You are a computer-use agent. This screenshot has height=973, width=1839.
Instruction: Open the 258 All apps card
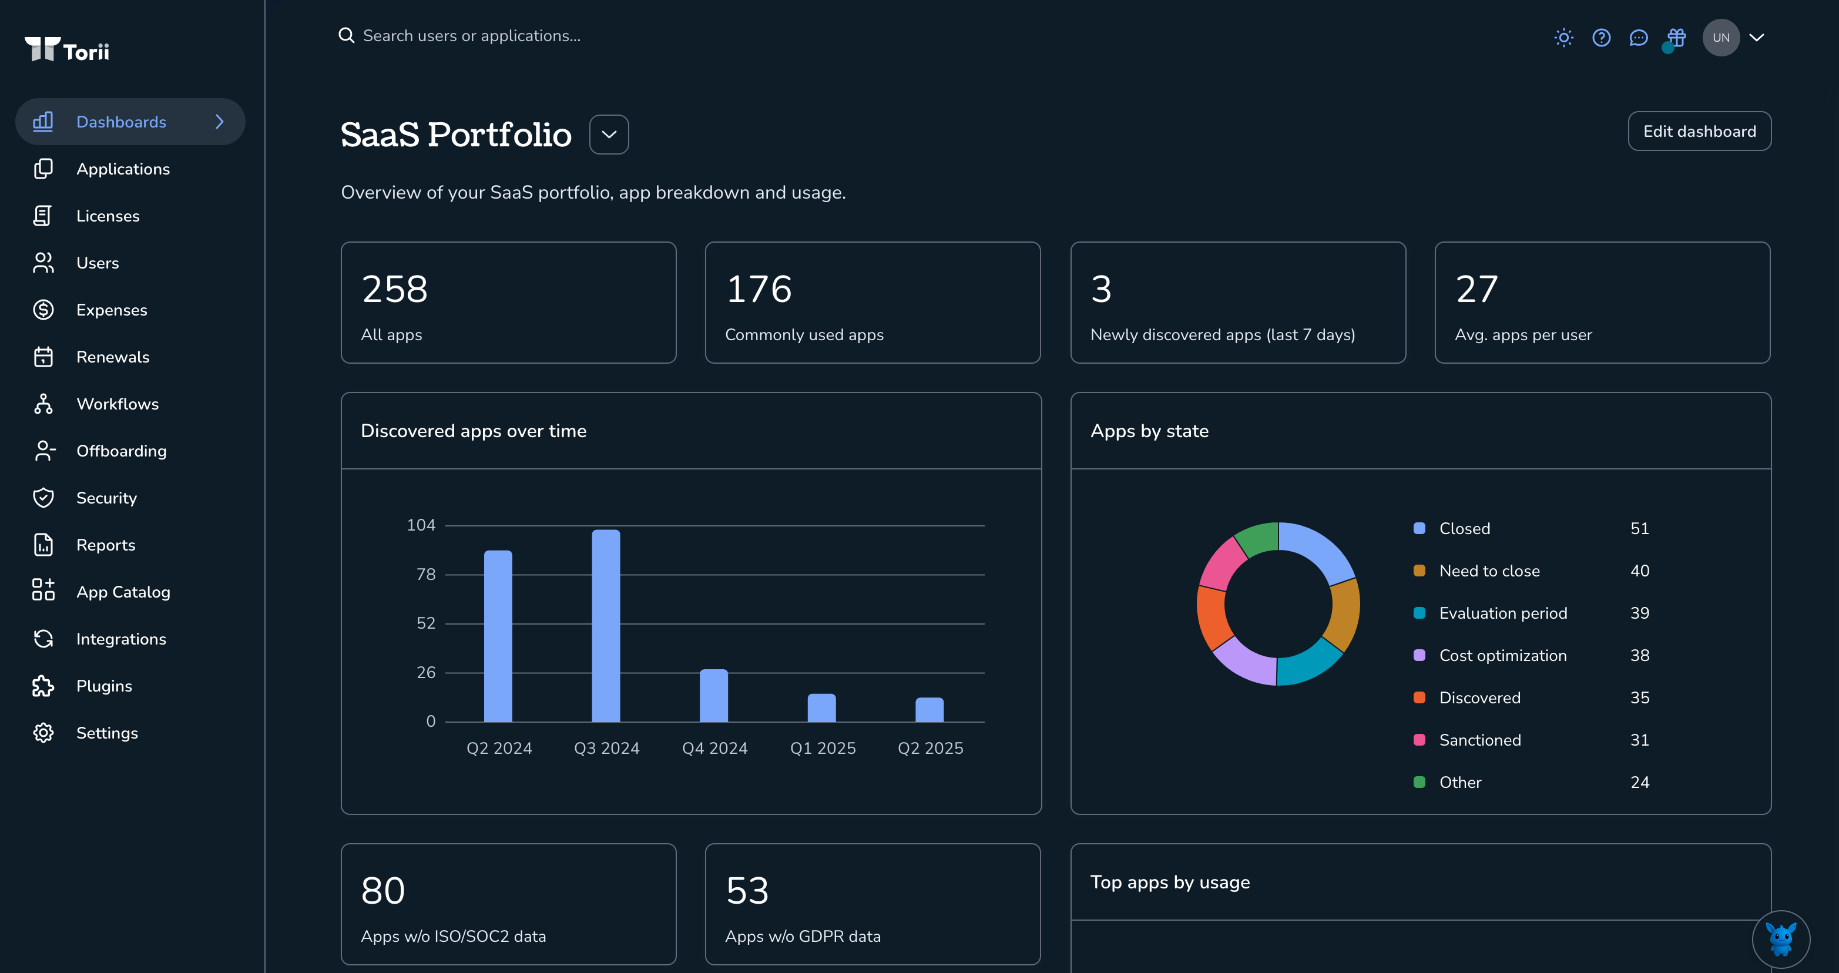508,303
